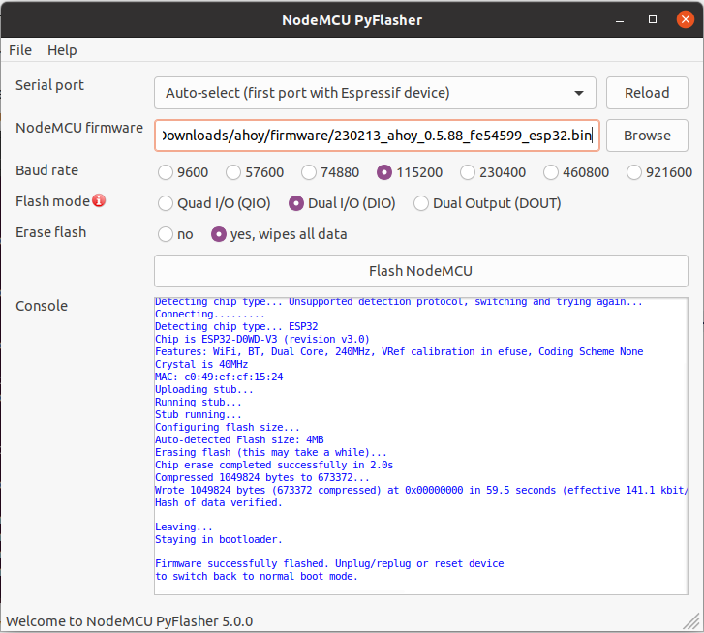Choose Dual I/O (DIO) flash mode
704x633 pixels.
342,203
